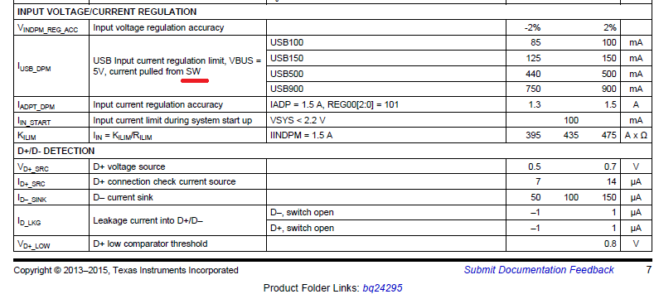
Task: Click the VSYS < 2.2 V condition text
Action: click(298, 121)
